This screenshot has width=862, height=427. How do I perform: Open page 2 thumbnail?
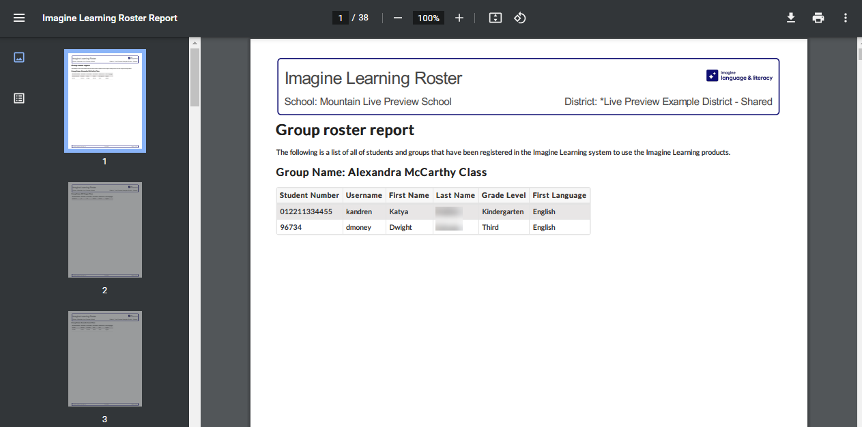(x=105, y=230)
